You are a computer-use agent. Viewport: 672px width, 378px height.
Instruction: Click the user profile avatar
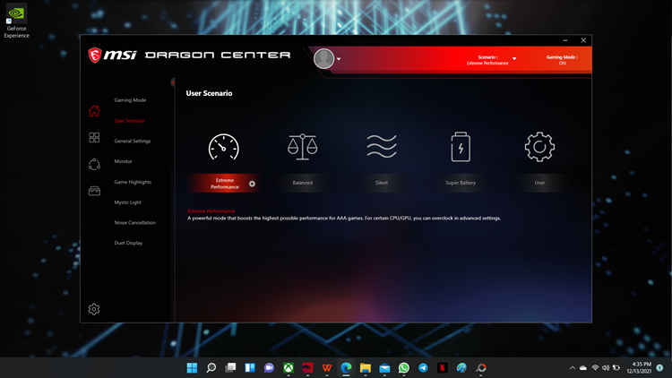click(x=324, y=59)
